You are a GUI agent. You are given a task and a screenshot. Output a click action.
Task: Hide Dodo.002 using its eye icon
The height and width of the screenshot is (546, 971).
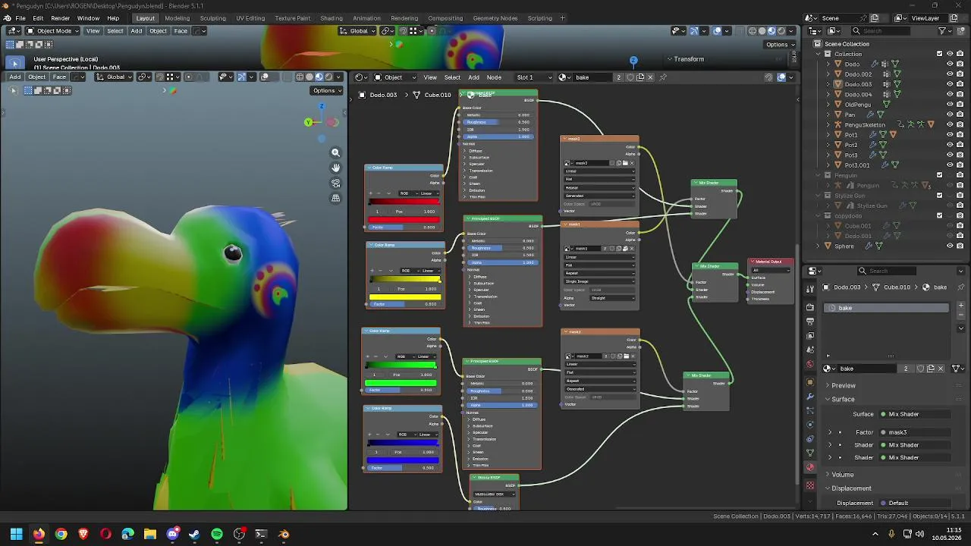[950, 74]
